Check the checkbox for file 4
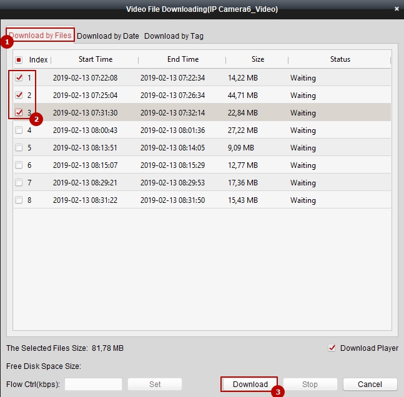Screen dimensions: 404x397 tap(19, 130)
